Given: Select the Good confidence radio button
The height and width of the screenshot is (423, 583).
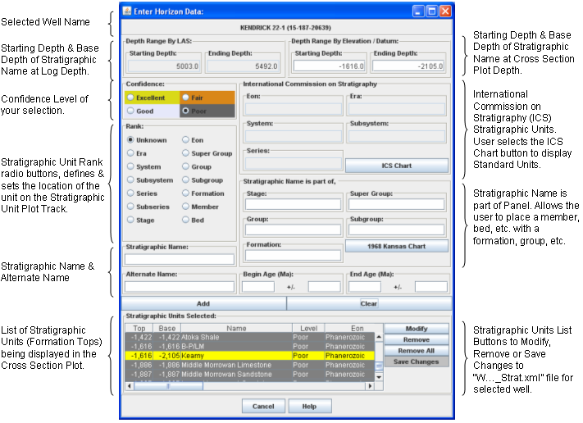Looking at the screenshot, I should point(130,111).
